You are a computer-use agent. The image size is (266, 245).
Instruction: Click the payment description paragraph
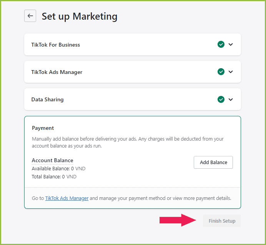[128, 142]
